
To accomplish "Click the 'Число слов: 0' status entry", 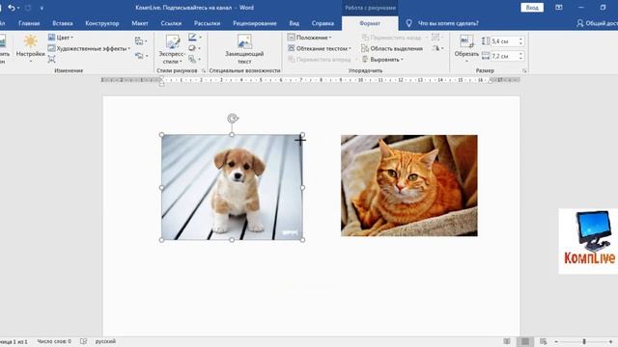I will tap(54, 341).
